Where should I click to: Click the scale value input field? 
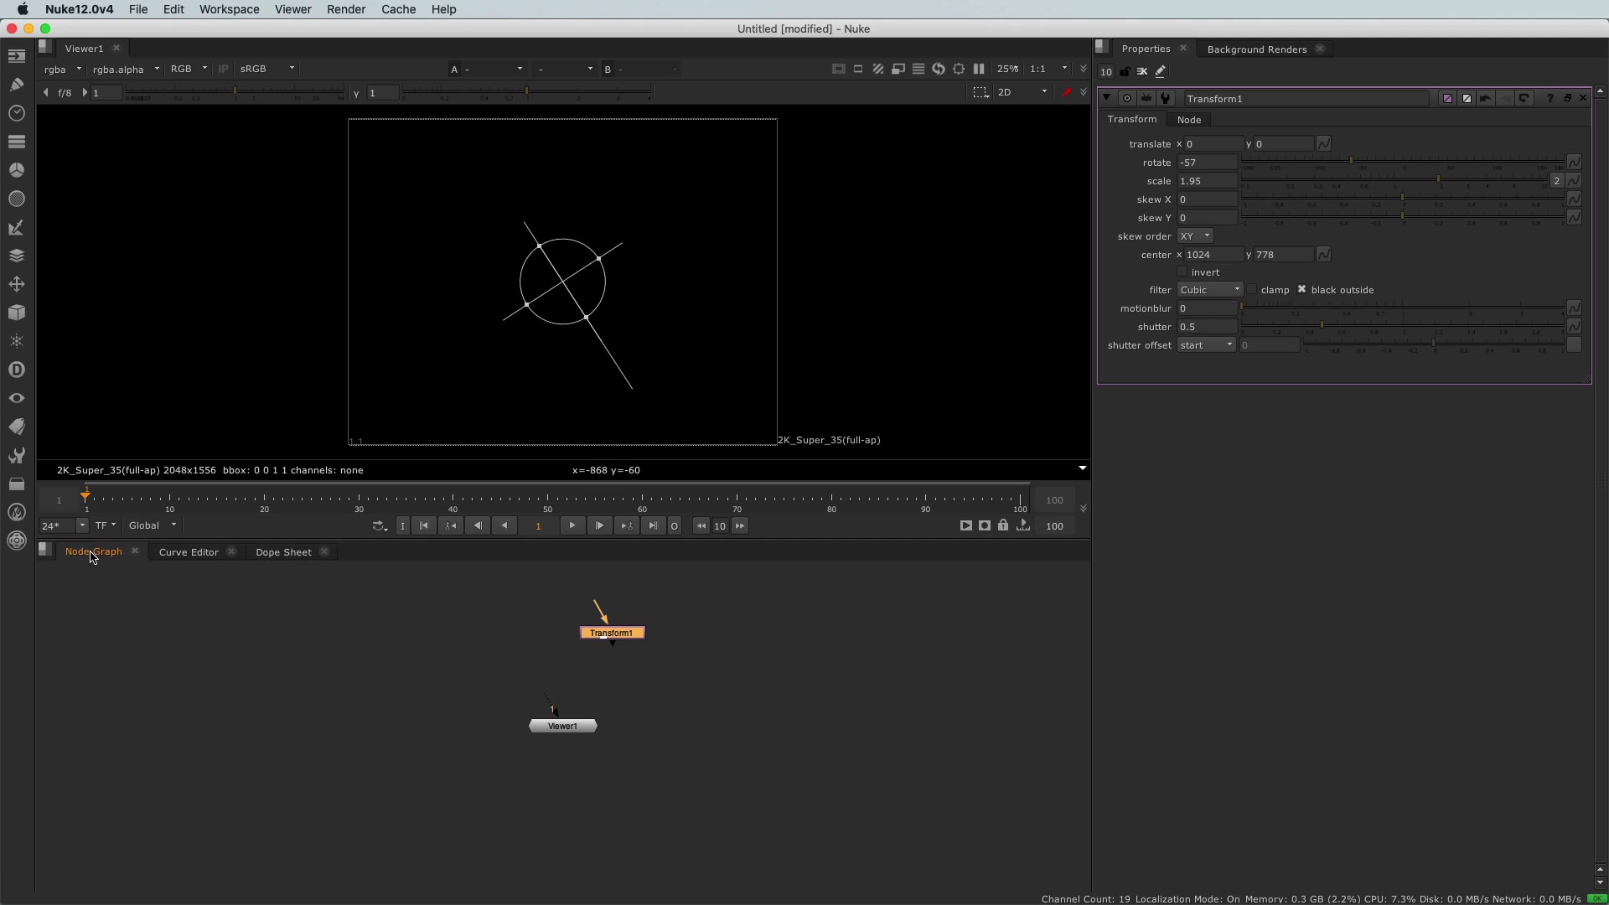pos(1207,181)
